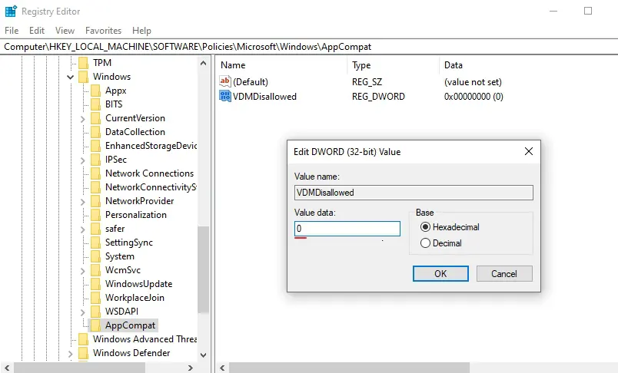This screenshot has height=373, width=618.
Task: Click the Appx folder icon
Action: (95, 91)
